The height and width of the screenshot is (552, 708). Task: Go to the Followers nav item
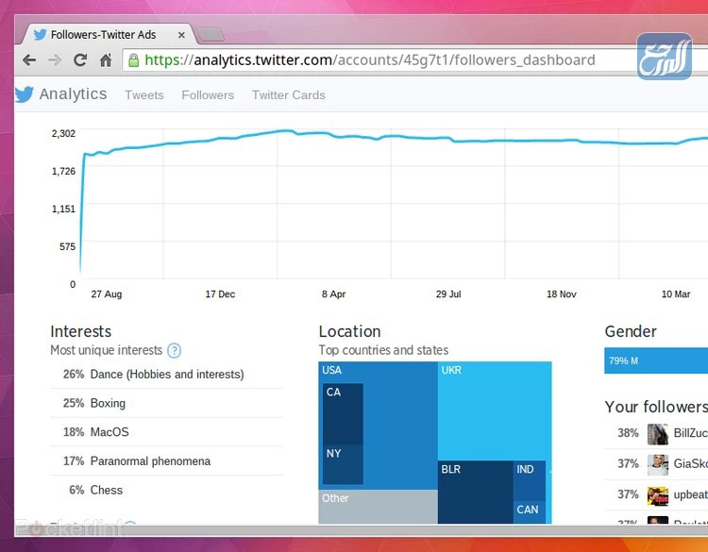pos(208,95)
